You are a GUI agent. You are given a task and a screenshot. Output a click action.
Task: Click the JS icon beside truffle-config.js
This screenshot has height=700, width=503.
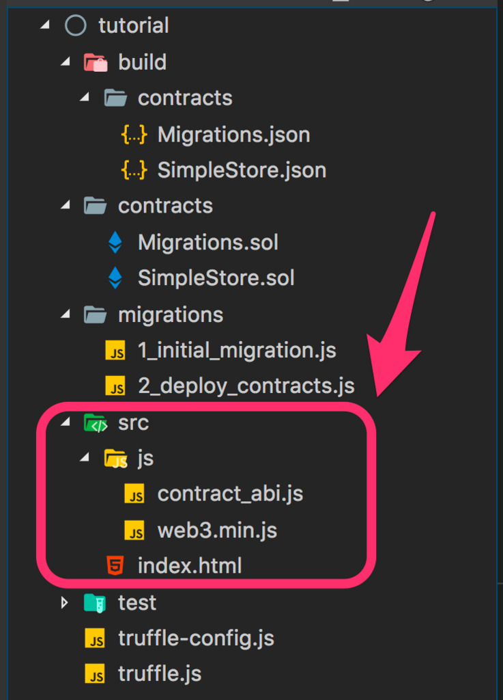[x=96, y=638]
